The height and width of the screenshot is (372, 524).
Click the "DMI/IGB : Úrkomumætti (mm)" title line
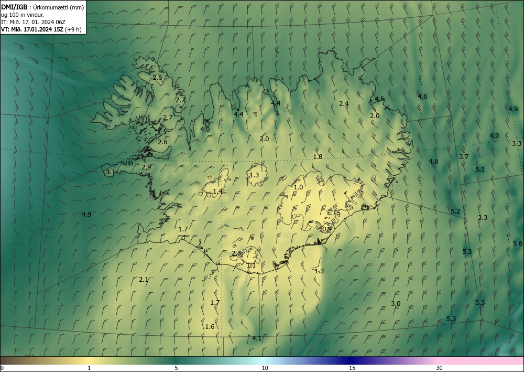click(x=42, y=7)
